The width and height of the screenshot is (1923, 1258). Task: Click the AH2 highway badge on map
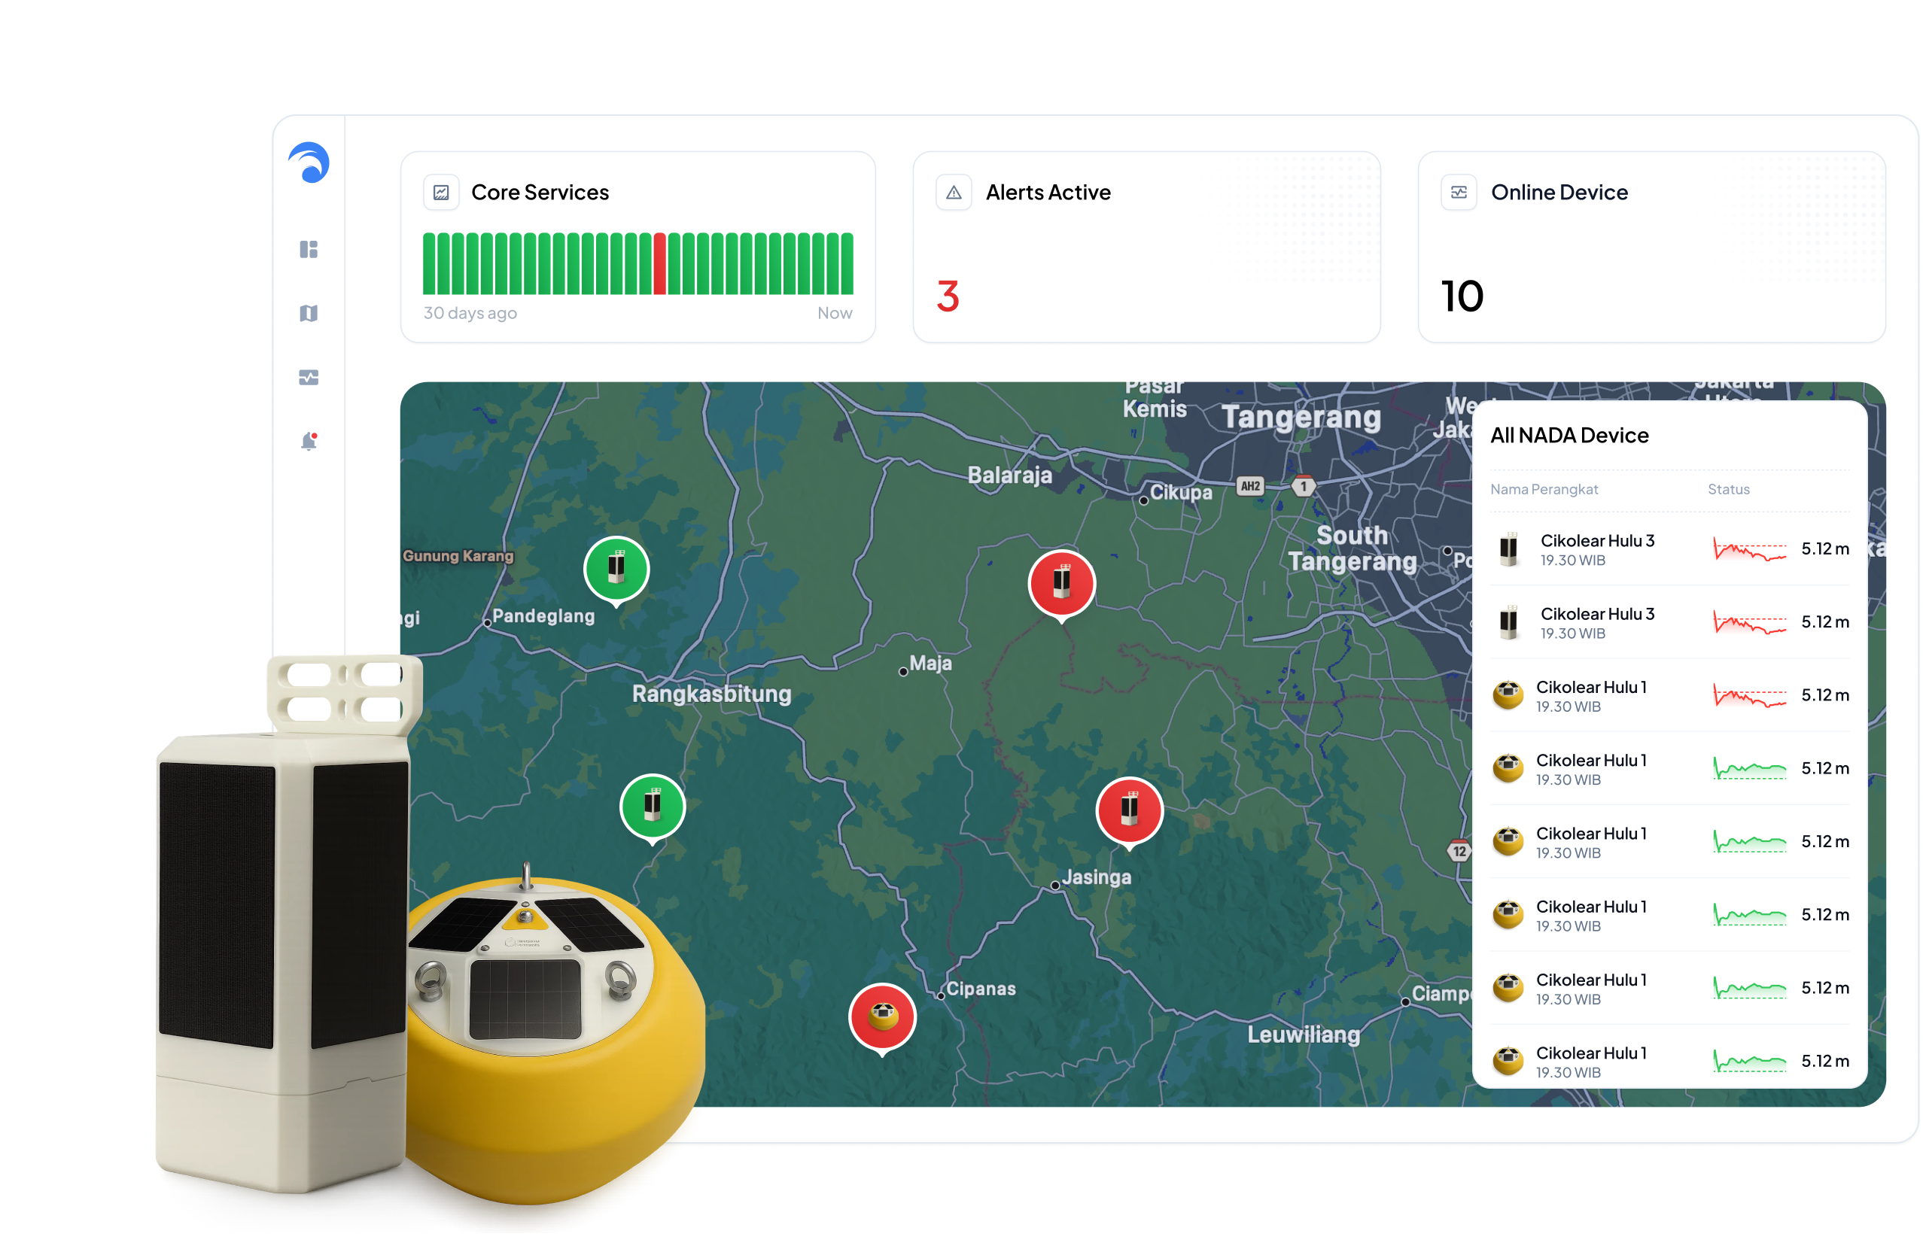[x=1250, y=486]
